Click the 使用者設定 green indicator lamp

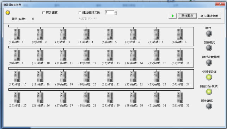209,77
